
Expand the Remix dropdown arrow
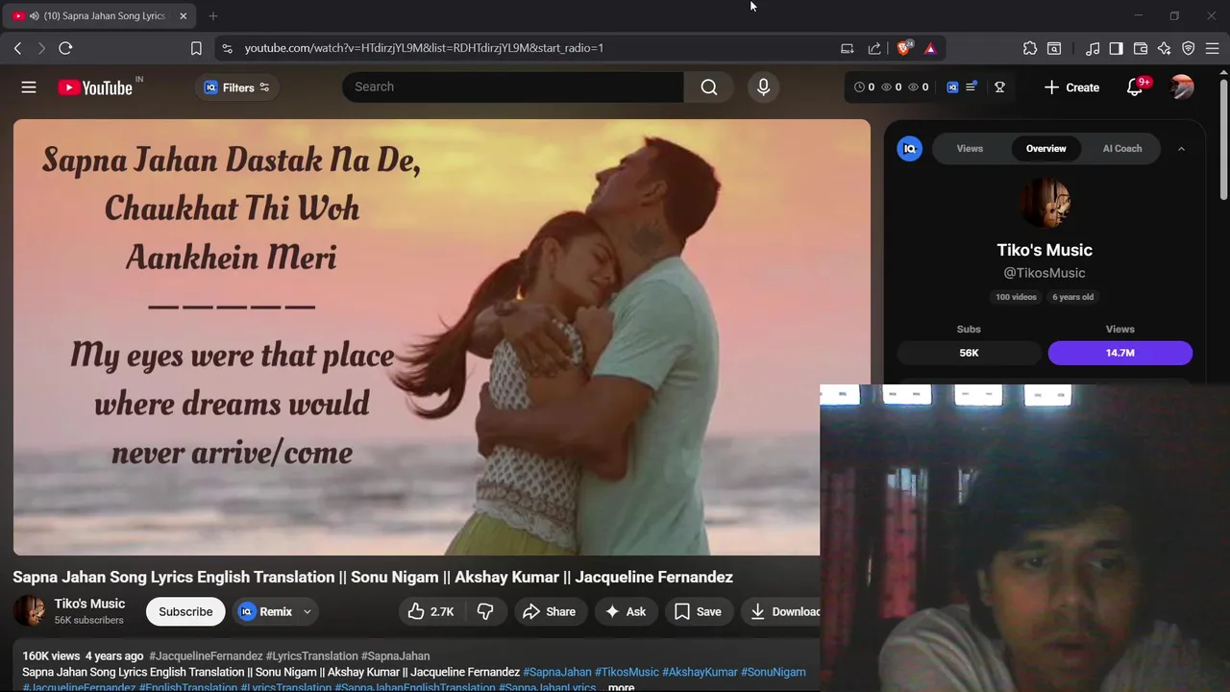(307, 611)
